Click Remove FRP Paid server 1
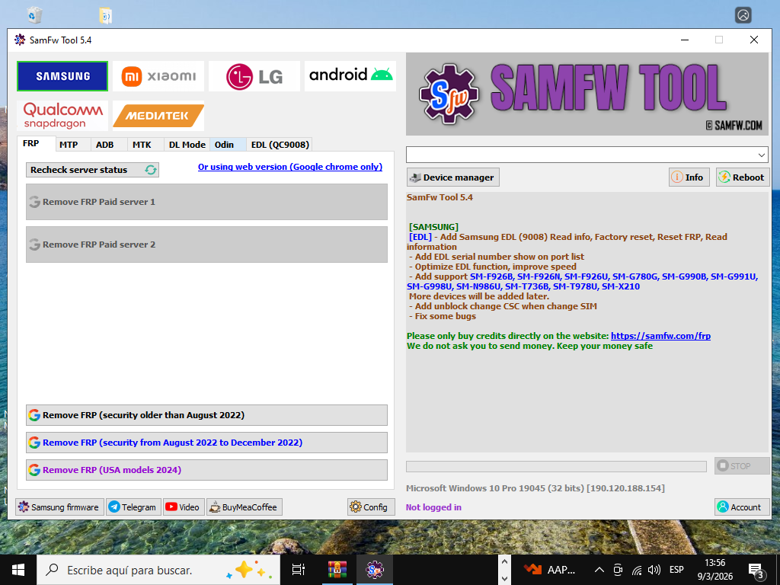This screenshot has height=585, width=780. pos(206,202)
